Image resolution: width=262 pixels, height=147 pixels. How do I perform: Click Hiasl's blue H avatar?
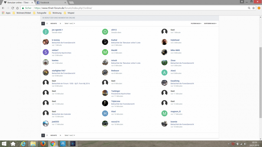click(105, 113)
